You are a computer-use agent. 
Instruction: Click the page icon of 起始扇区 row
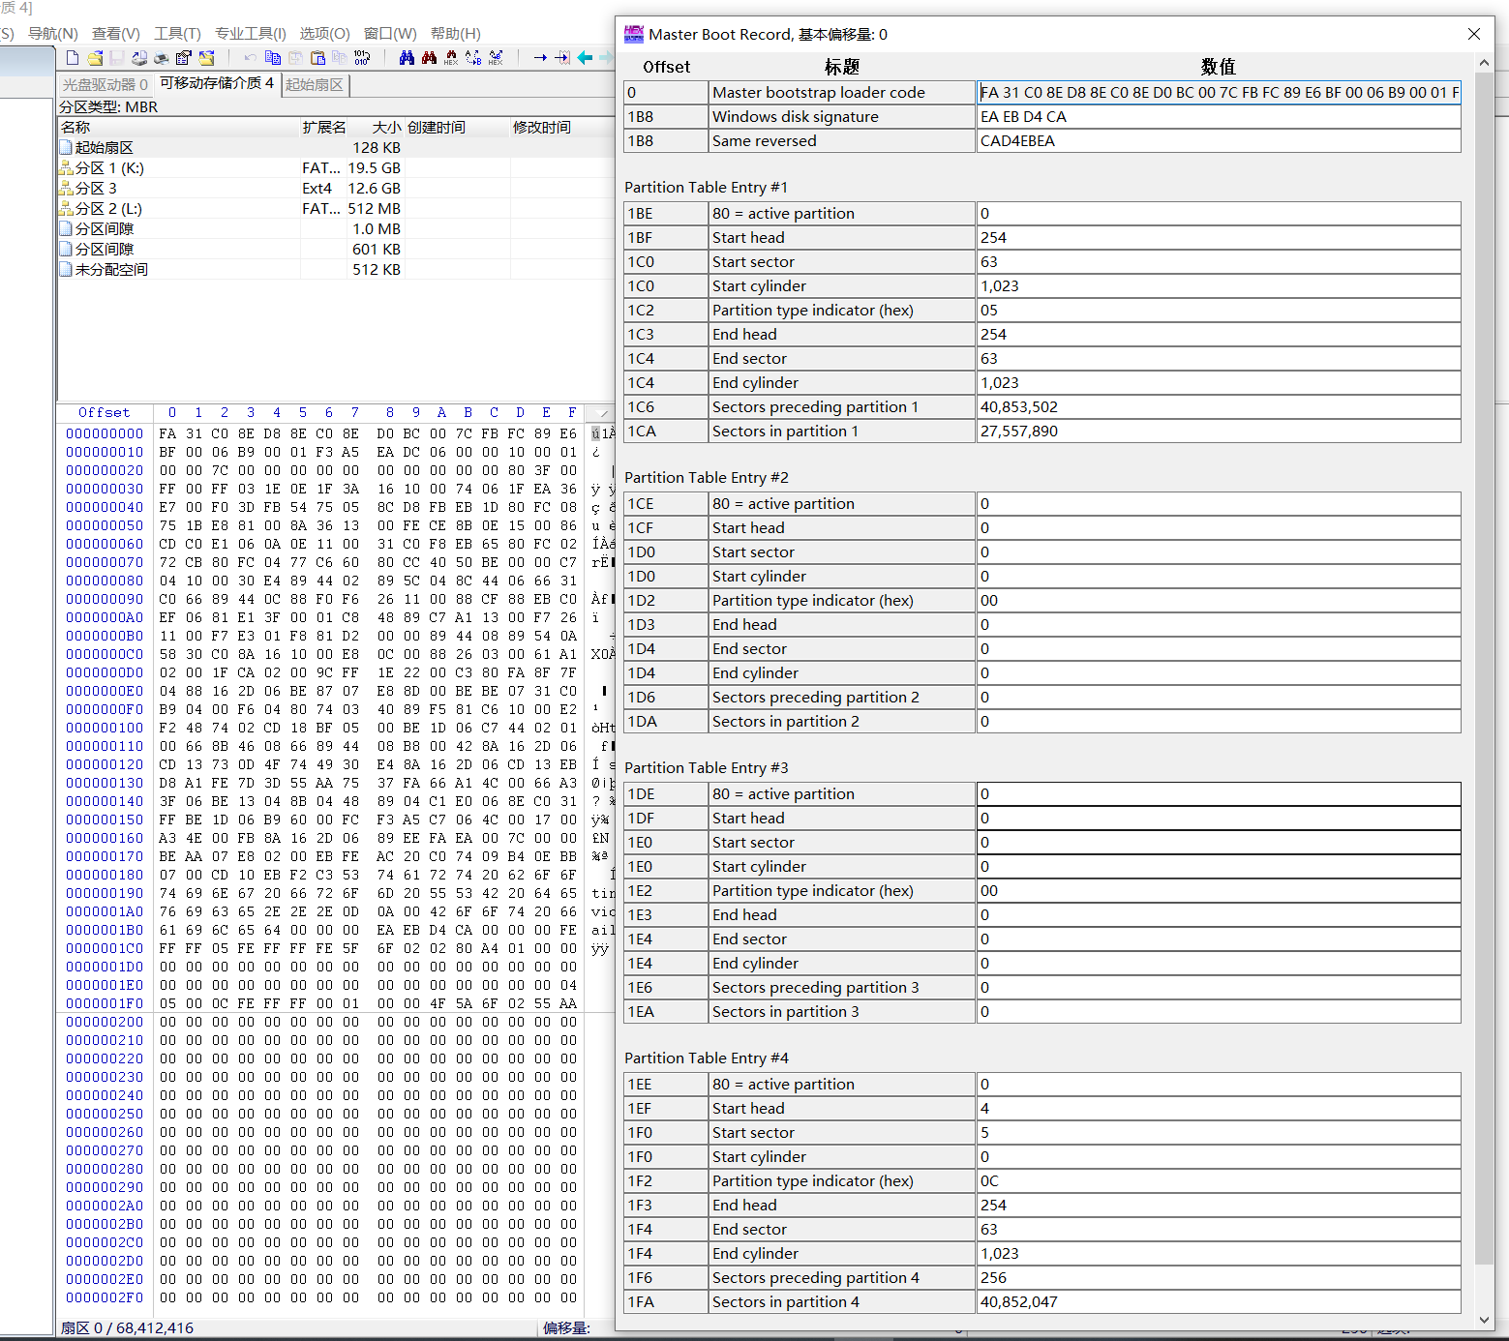coord(66,148)
